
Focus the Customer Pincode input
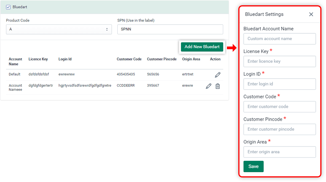pyautogui.click(x=279, y=129)
